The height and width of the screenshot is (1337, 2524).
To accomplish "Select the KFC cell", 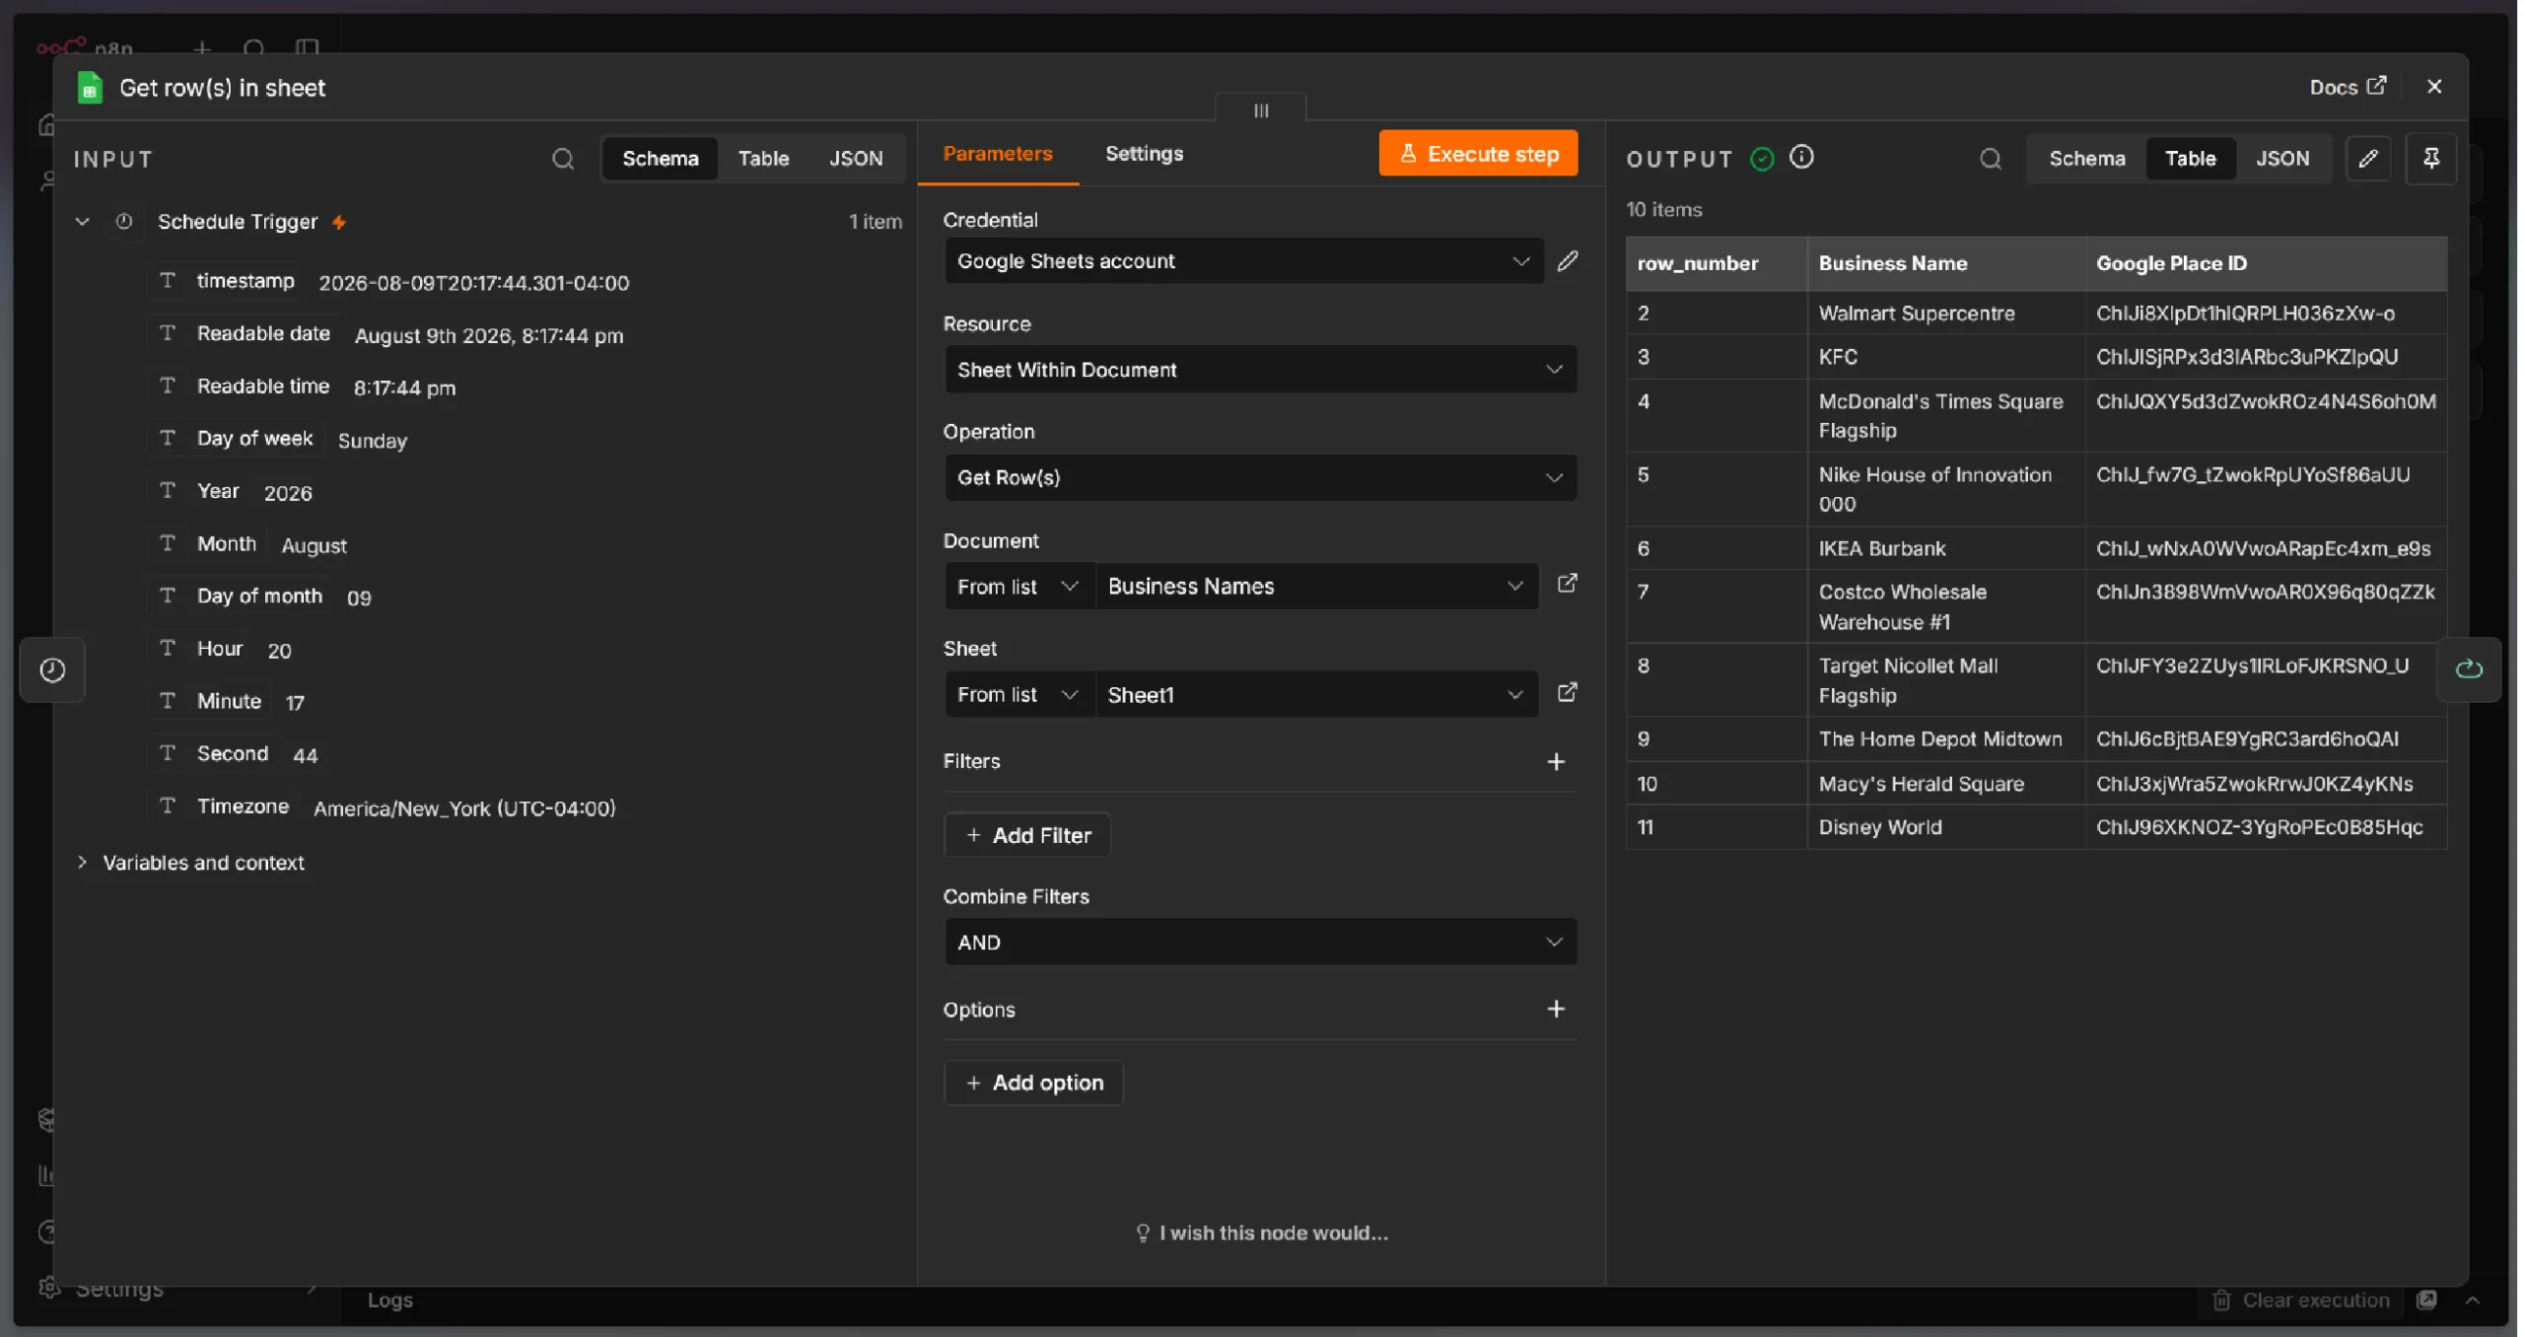I will tap(1946, 357).
